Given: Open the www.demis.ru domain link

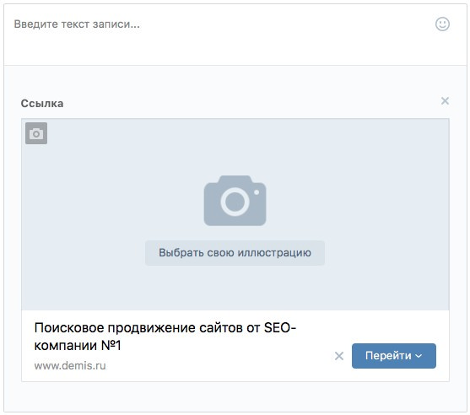Looking at the screenshot, I should tap(70, 366).
